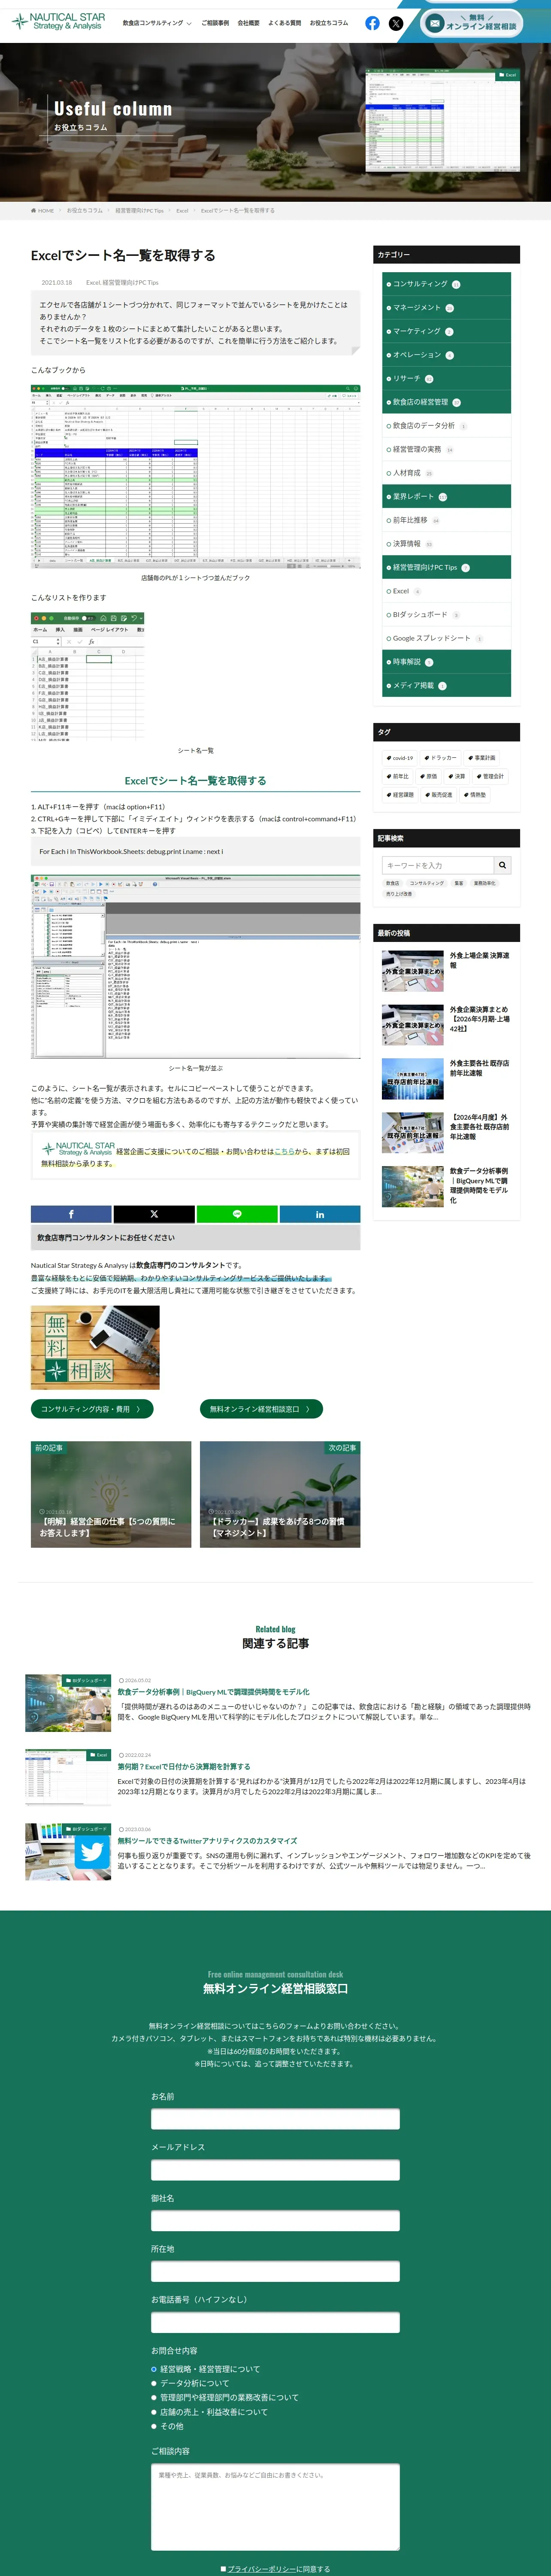Open 会社概要 in the top navigation
The height and width of the screenshot is (2576, 551).
pyautogui.click(x=248, y=23)
